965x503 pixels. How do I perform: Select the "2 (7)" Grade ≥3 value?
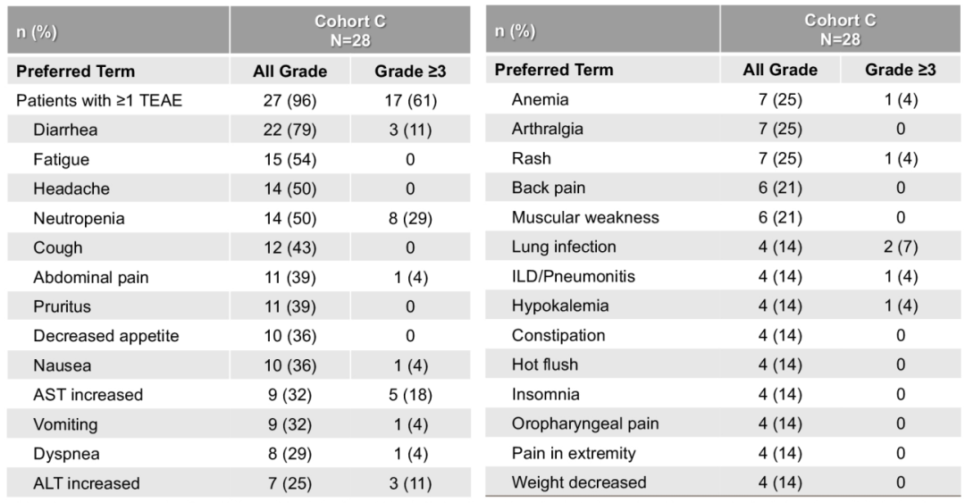pyautogui.click(x=900, y=247)
